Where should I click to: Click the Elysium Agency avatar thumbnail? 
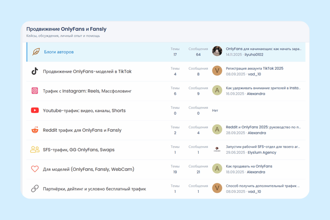tap(217, 149)
